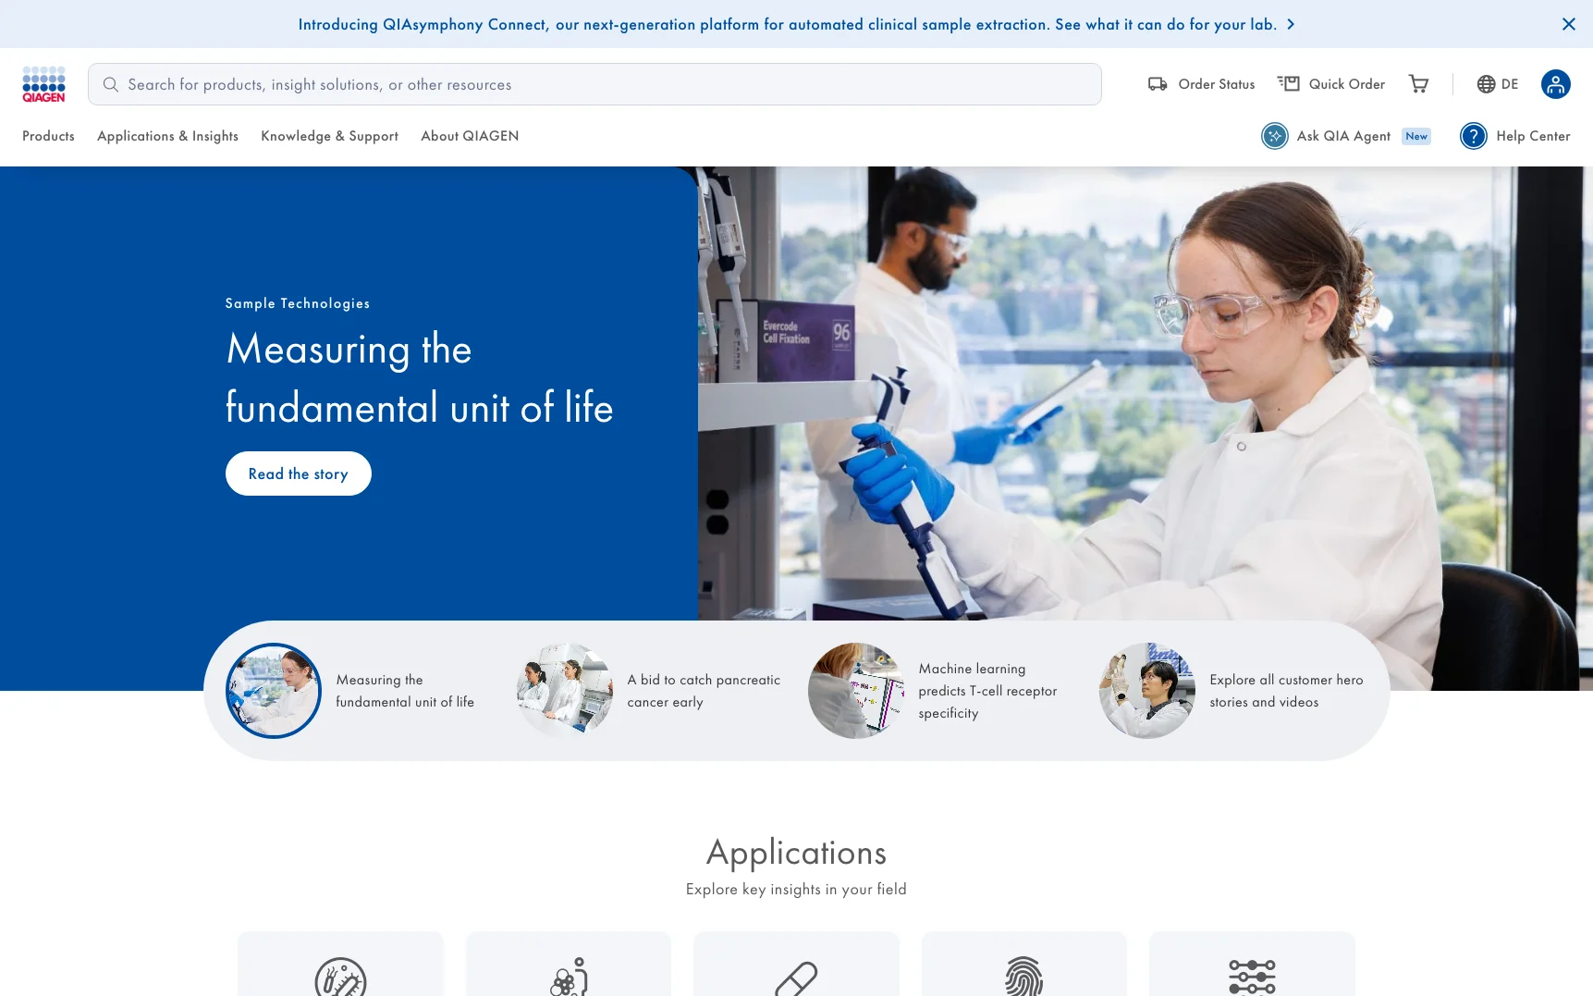The image size is (1593, 996).
Task: Click Read the story button
Action: [x=298, y=473]
